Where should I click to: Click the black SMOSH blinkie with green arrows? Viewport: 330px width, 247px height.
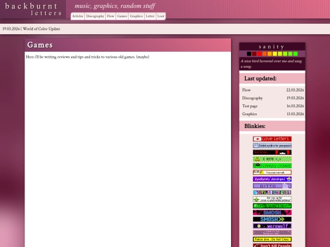point(272,220)
